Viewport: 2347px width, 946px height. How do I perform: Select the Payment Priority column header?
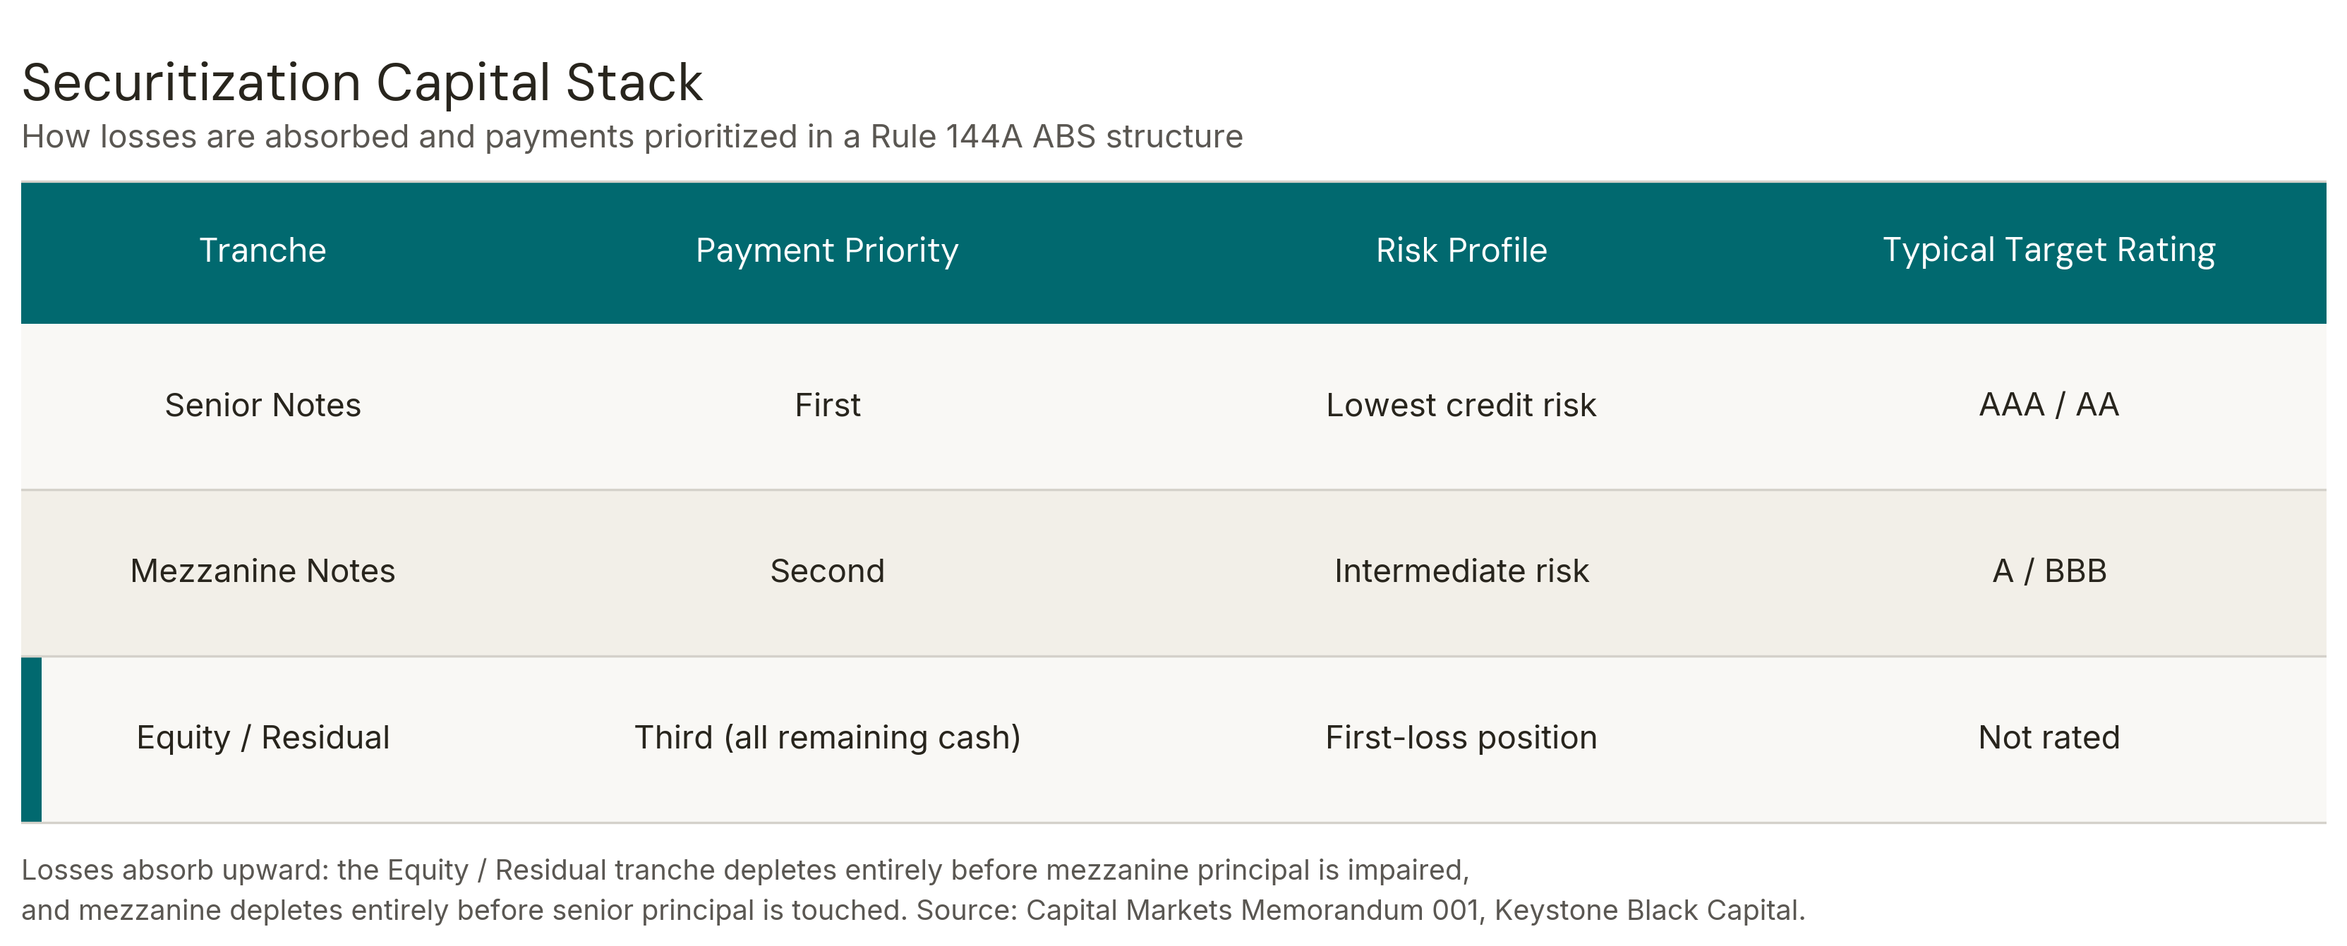click(826, 250)
